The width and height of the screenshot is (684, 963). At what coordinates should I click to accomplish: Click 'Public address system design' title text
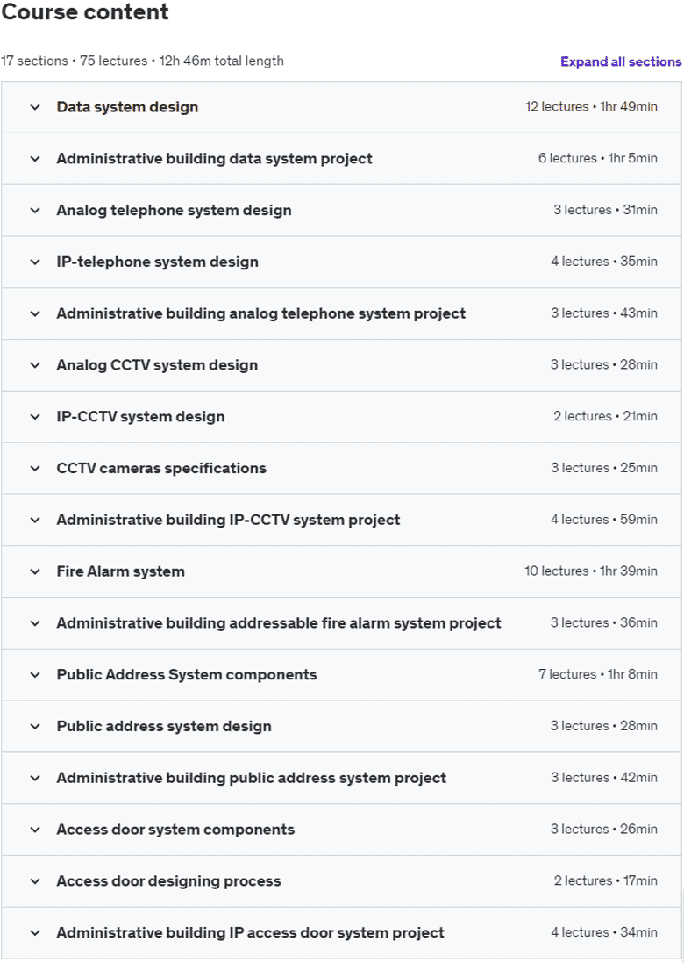click(164, 726)
